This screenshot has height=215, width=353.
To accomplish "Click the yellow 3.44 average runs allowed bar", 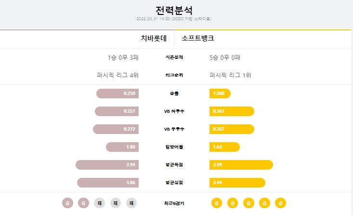I will click(x=237, y=183).
